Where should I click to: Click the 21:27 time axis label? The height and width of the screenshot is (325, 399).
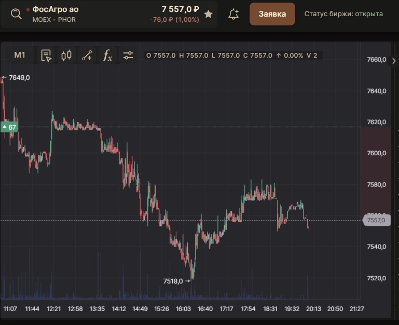point(357,309)
